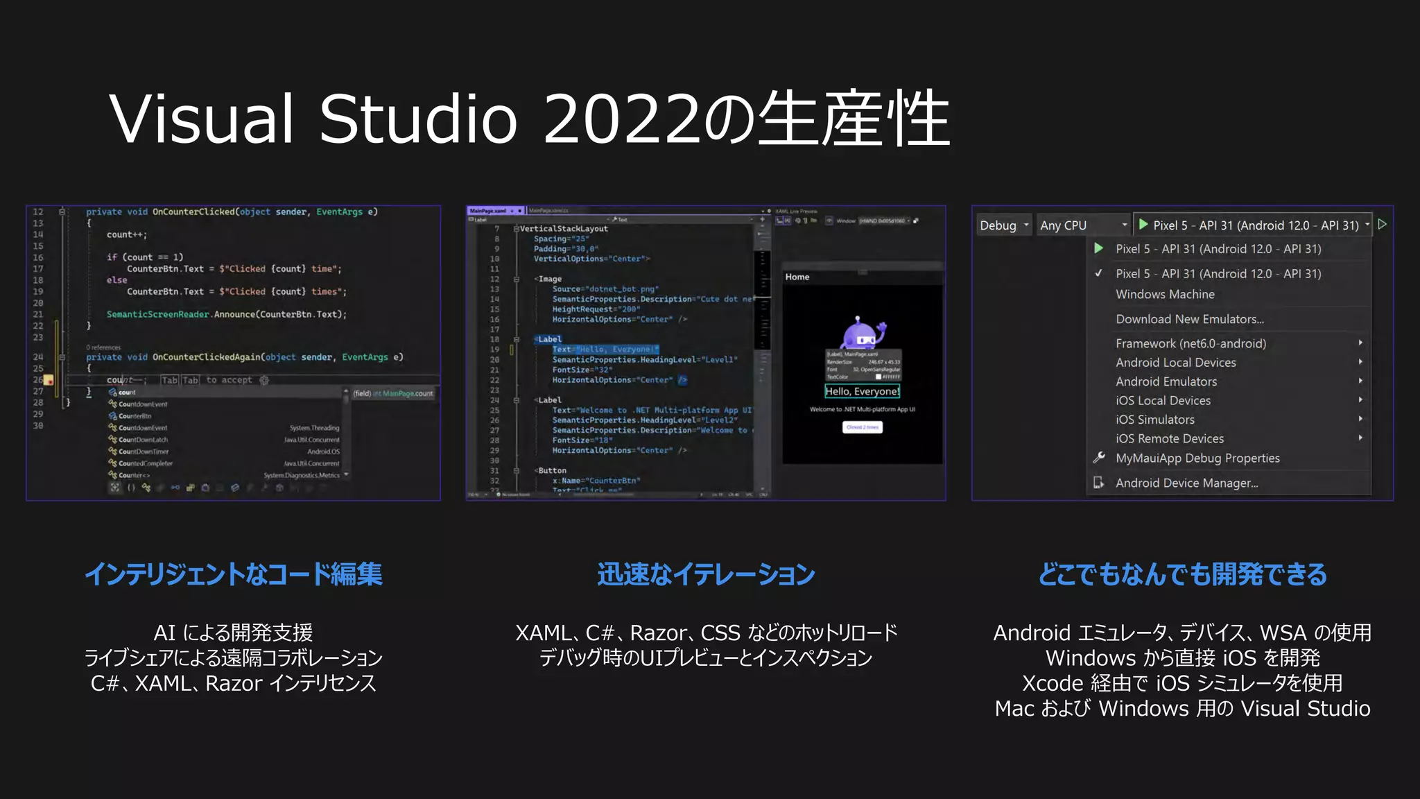Open the dropdown arrow beside the Pixel 5 start target

(x=1367, y=224)
